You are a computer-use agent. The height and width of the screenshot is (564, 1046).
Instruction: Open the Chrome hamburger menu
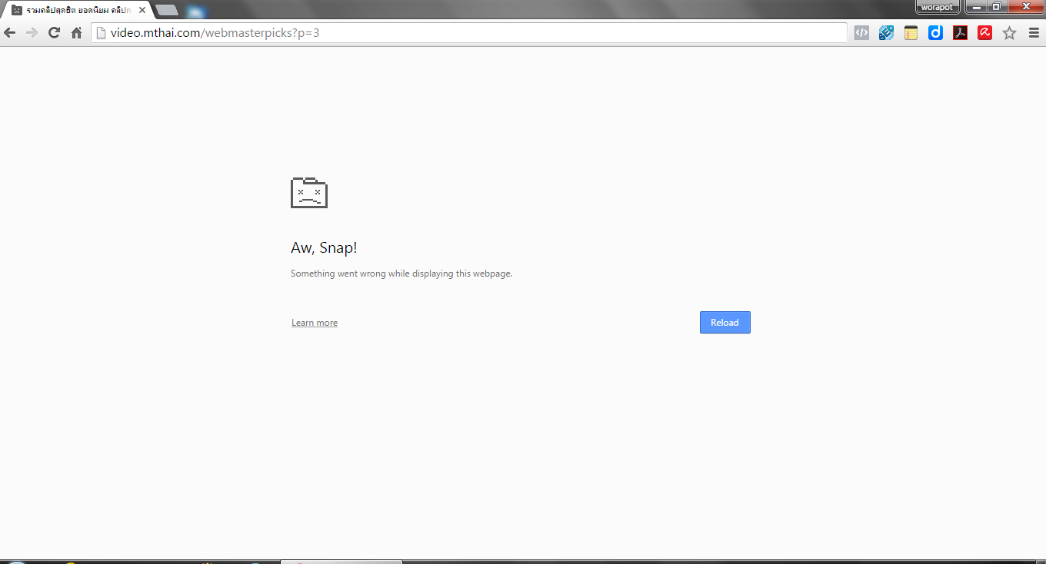click(x=1034, y=33)
